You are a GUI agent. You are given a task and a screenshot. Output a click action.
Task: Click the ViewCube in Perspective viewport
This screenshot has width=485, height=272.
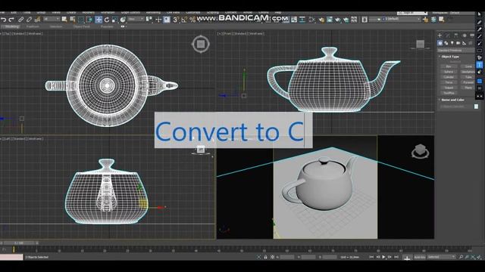tap(420, 151)
